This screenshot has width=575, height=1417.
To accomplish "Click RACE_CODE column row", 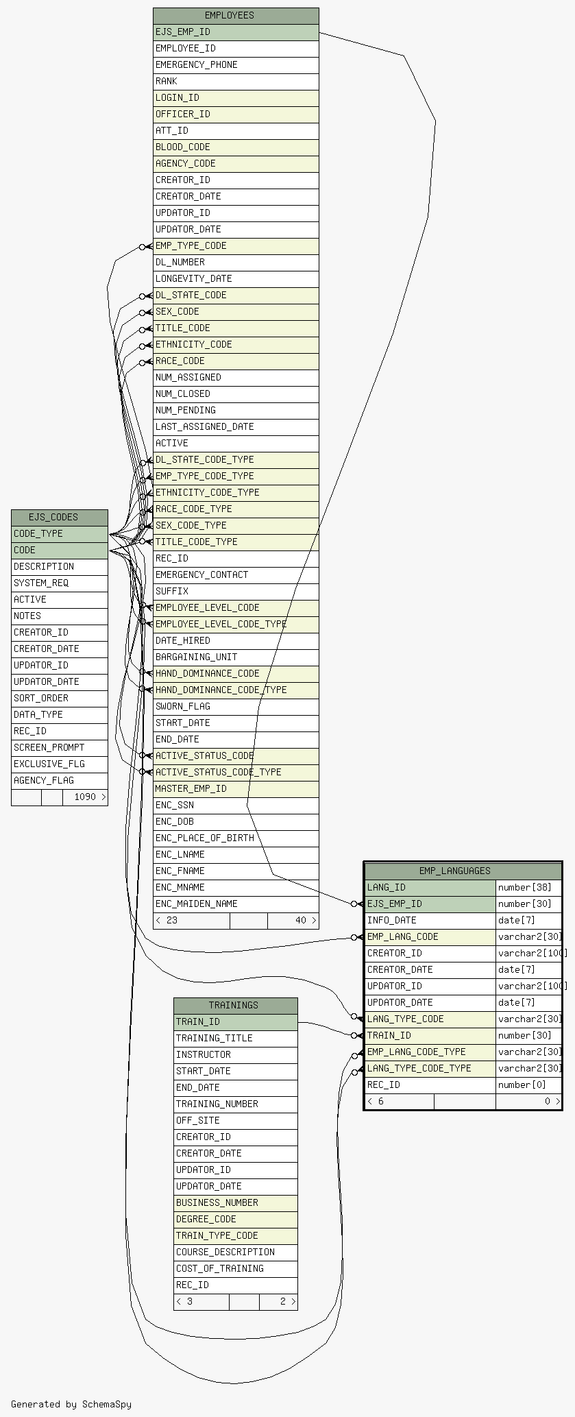I will pyautogui.click(x=236, y=361).
